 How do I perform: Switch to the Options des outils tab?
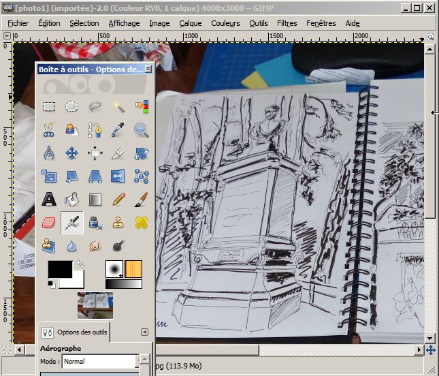pyautogui.click(x=74, y=332)
